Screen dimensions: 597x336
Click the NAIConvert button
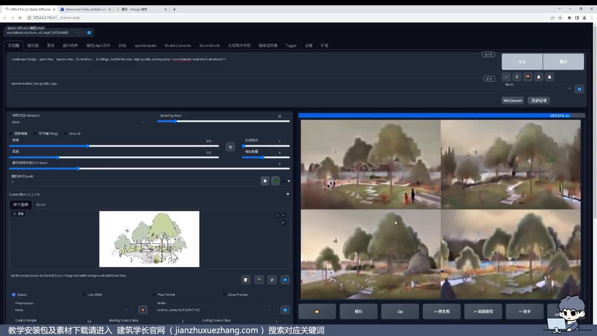[x=512, y=100]
